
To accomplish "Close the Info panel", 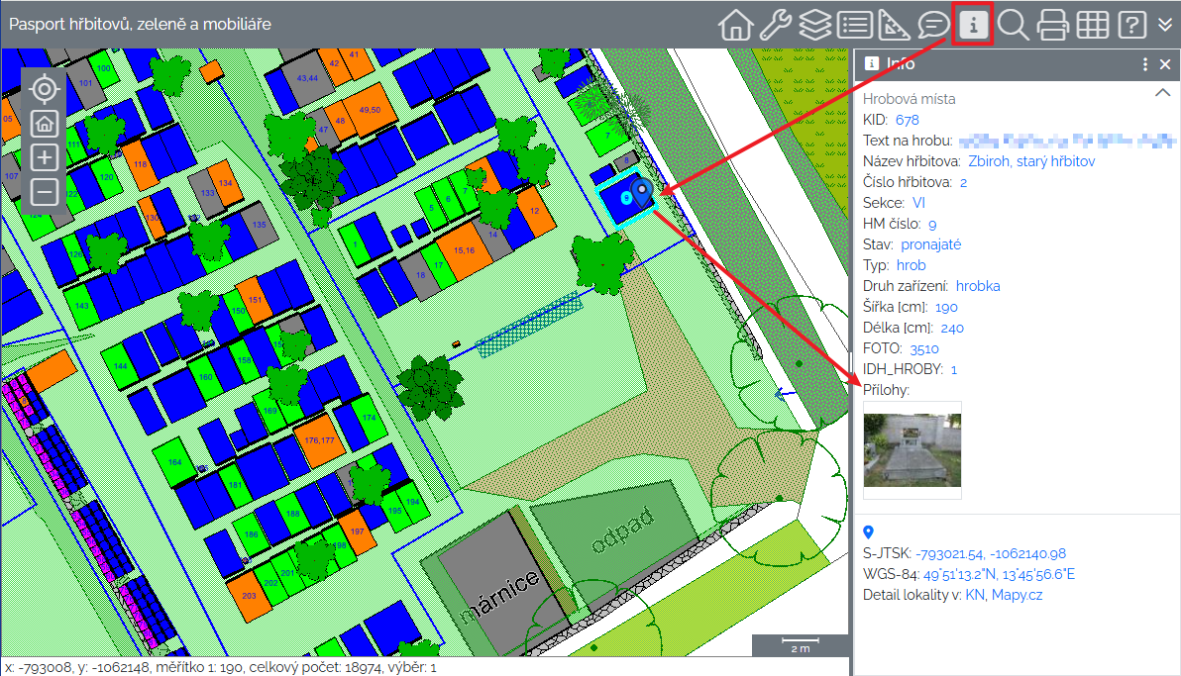I will [1165, 64].
